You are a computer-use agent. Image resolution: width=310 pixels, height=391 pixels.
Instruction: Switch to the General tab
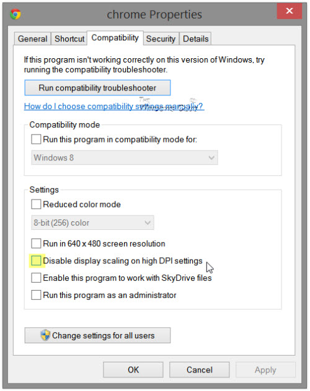click(32, 38)
